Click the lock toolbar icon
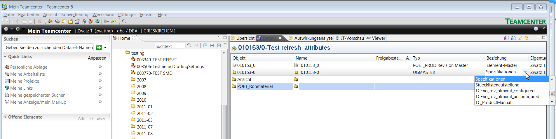Image resolution: width=556 pixels, height=139 pixels. 84,21
